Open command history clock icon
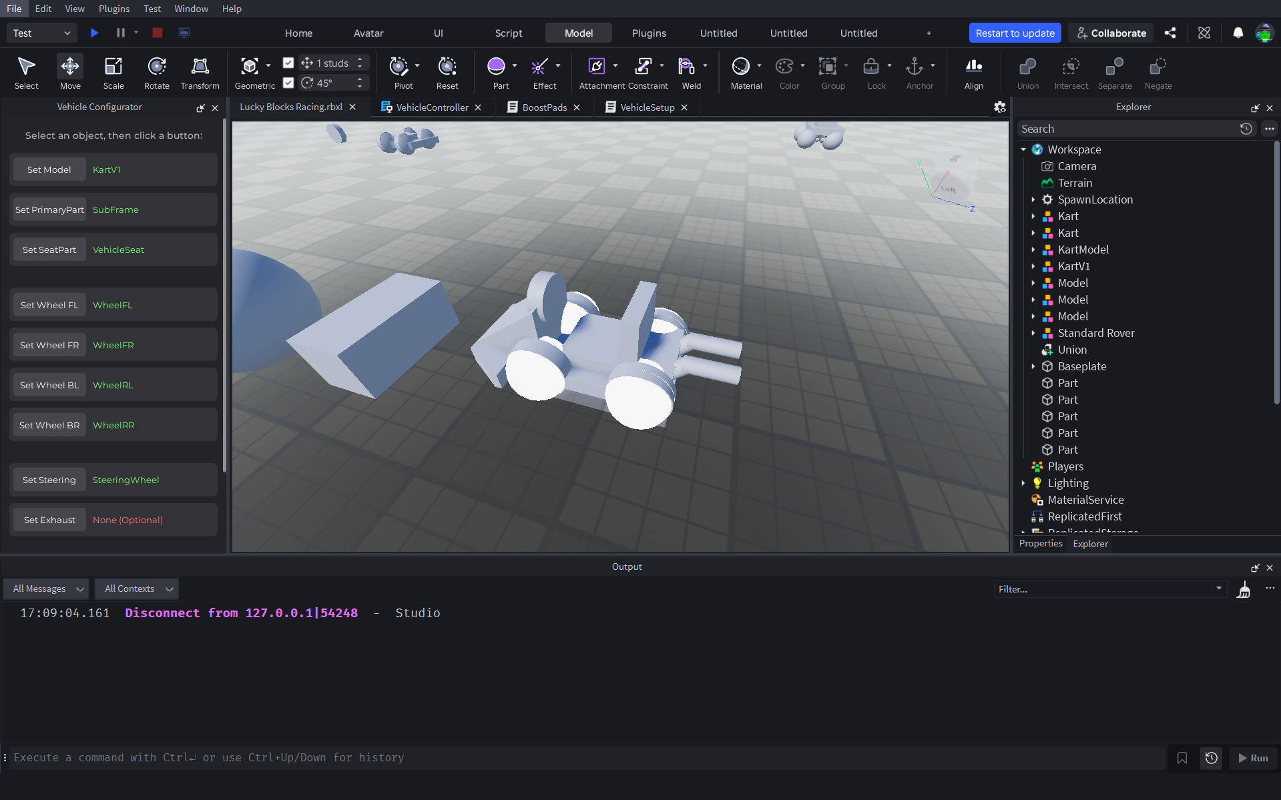The height and width of the screenshot is (800, 1281). [1211, 758]
